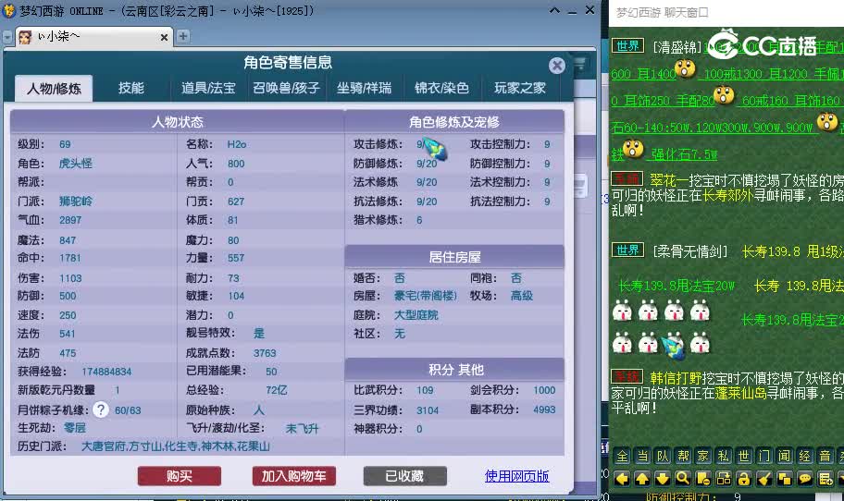844x501 pixels.
Task: Click the down arrow icon in chat toolbar
Action: (663, 479)
